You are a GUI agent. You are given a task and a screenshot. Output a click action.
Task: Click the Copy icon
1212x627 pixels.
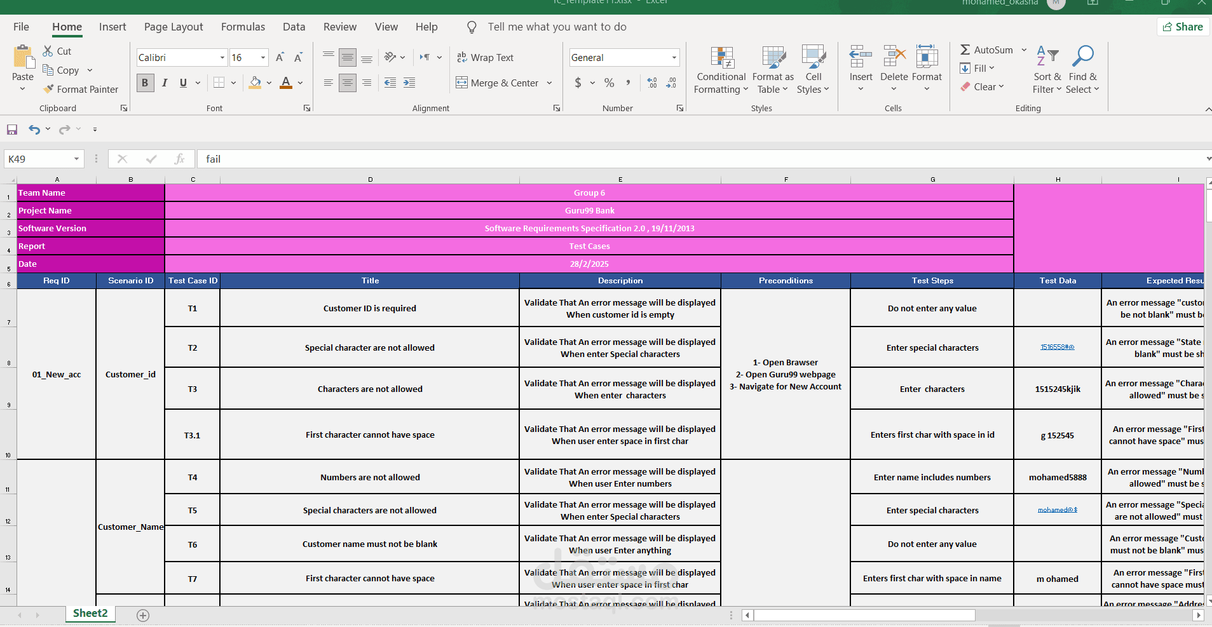tap(48, 70)
